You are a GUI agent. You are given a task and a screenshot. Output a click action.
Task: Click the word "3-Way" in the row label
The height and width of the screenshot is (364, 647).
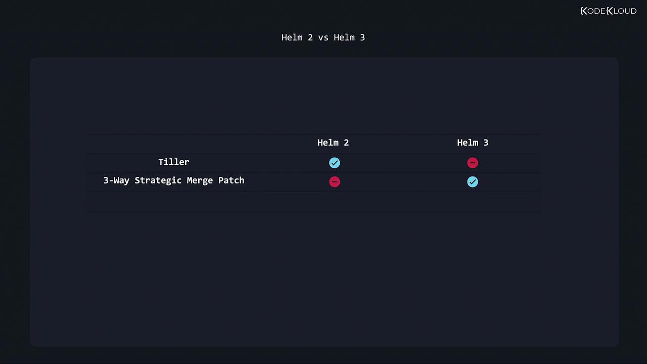point(116,180)
